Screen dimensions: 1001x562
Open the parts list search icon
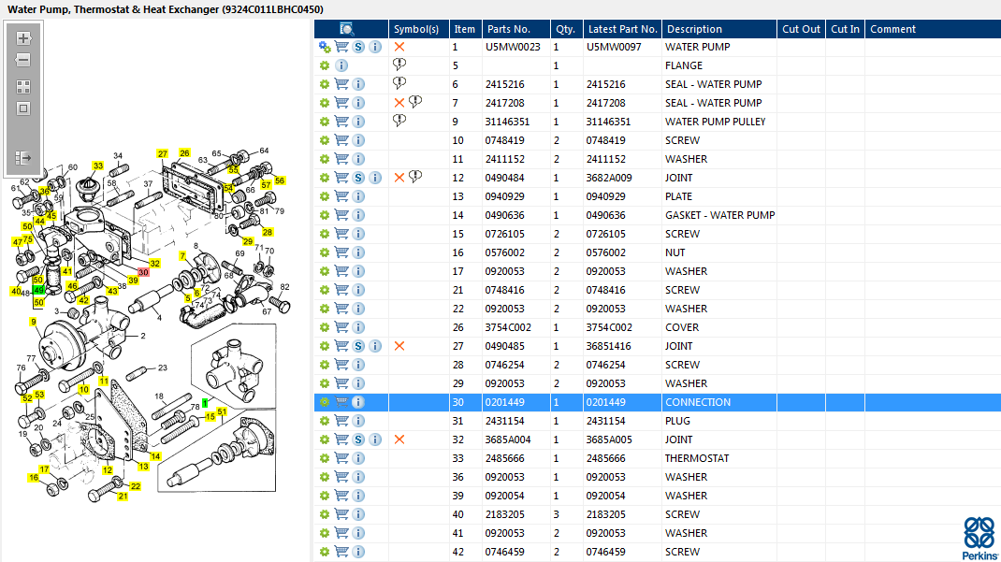point(347,29)
